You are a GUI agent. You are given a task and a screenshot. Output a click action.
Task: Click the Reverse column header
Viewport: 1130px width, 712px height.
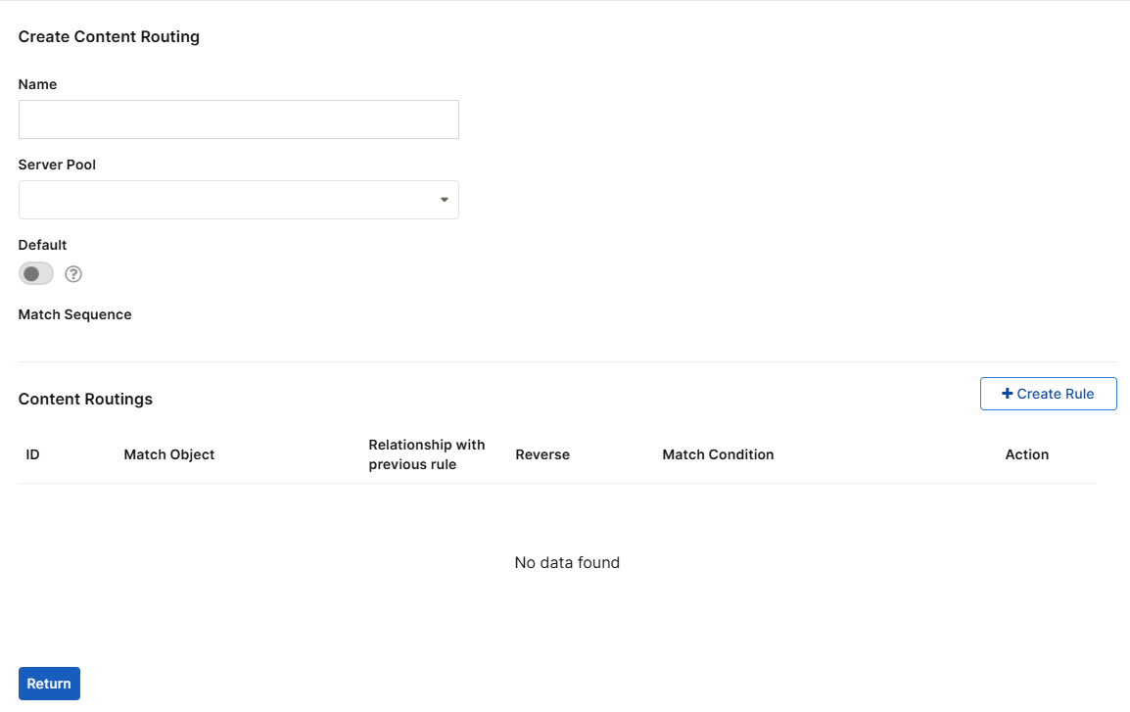[x=542, y=454]
